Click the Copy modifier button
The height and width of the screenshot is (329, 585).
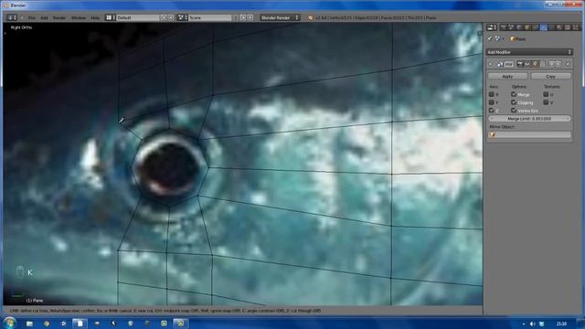[550, 76]
